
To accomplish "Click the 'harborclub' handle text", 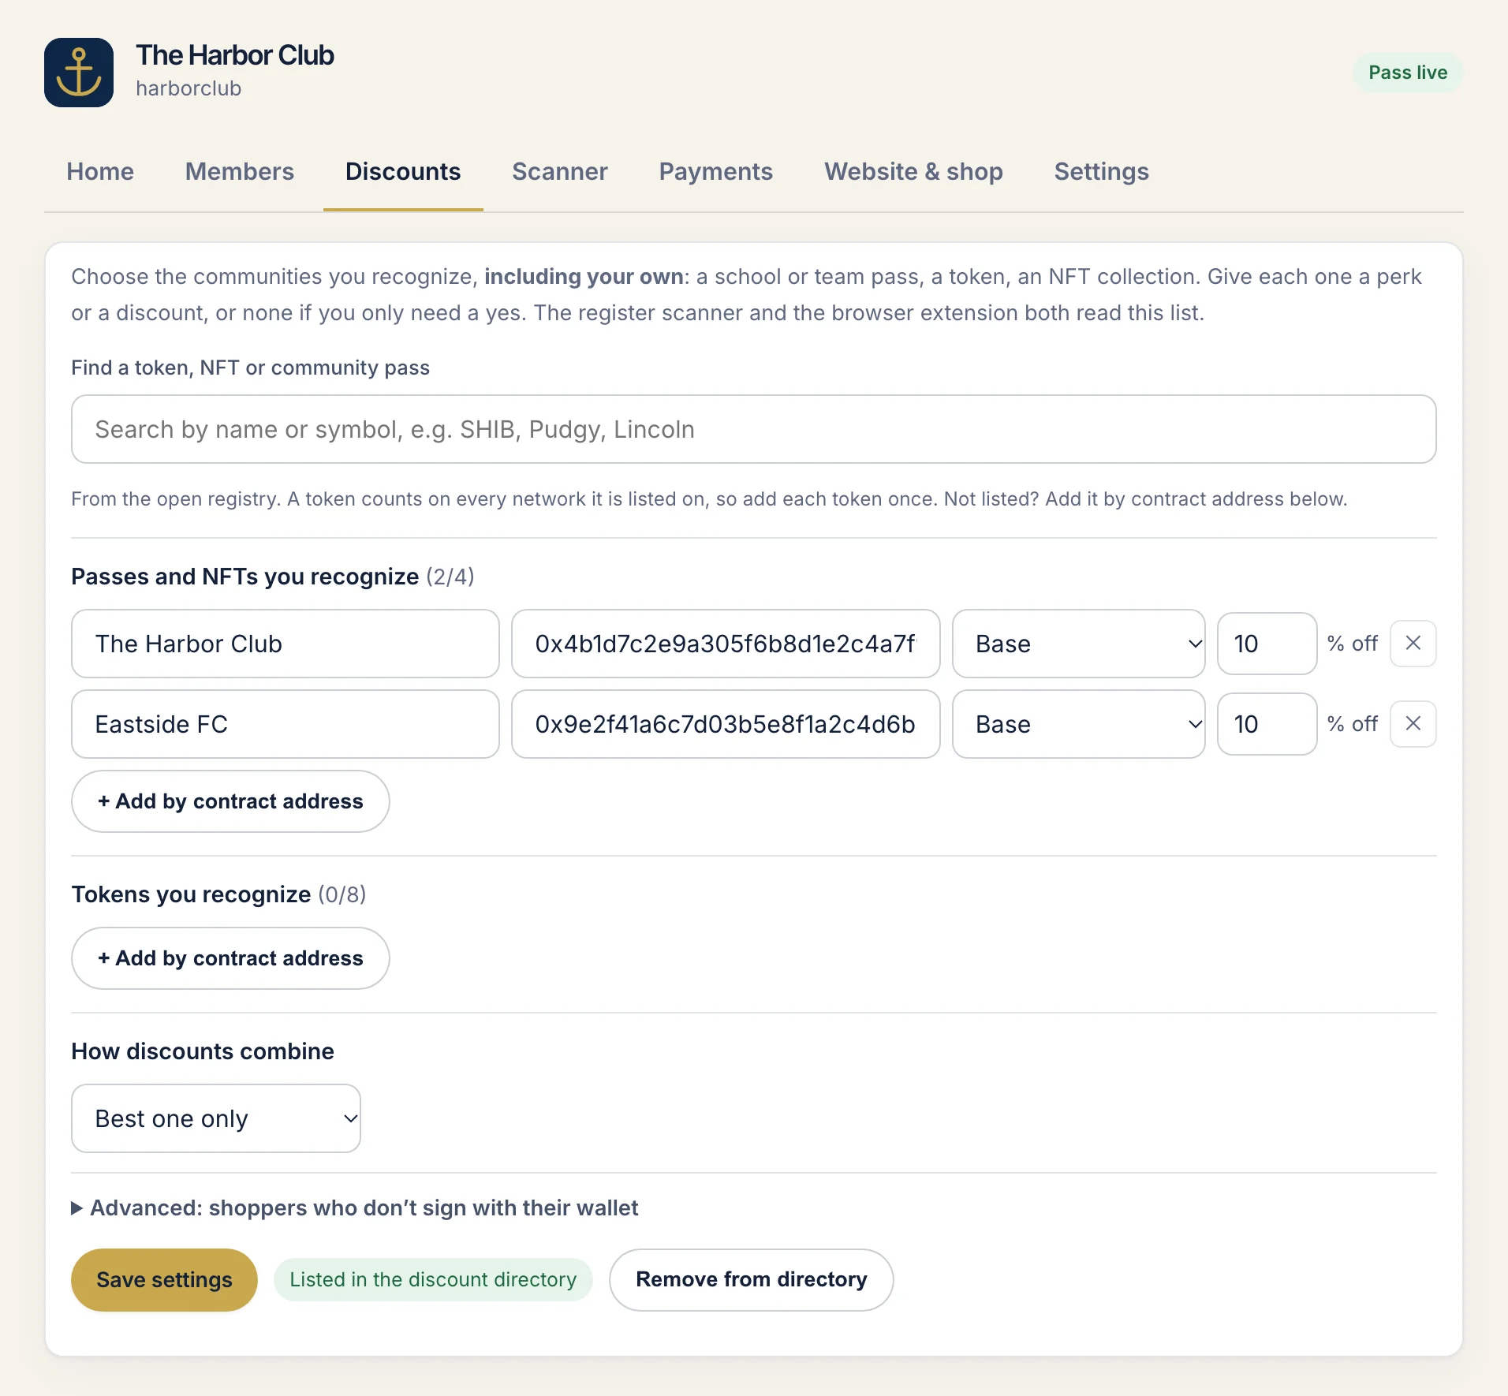I will pos(188,88).
